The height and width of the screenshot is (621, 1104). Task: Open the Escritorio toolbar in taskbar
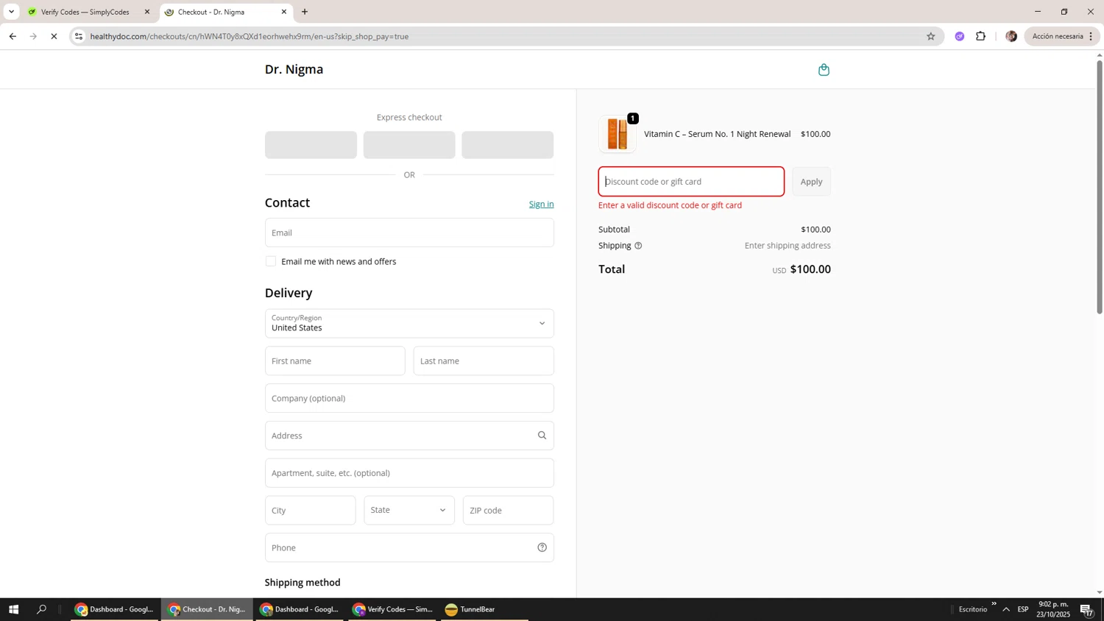tap(973, 609)
